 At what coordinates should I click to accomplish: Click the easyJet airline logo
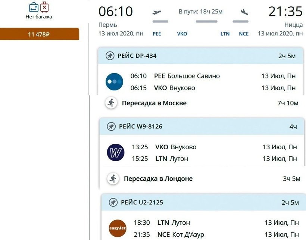[x=118, y=228]
